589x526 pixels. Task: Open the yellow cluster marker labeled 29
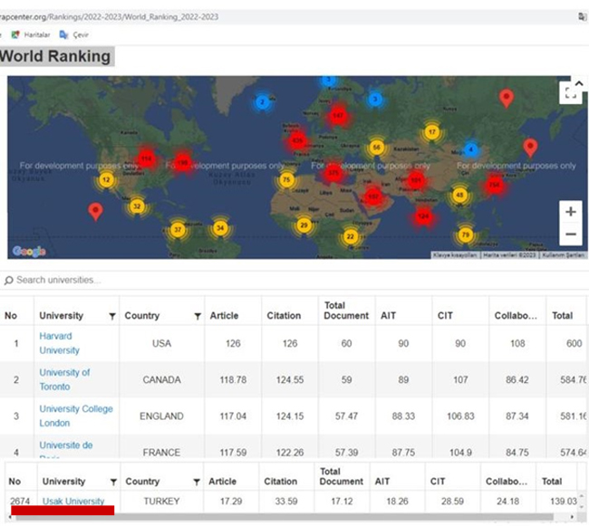[304, 225]
